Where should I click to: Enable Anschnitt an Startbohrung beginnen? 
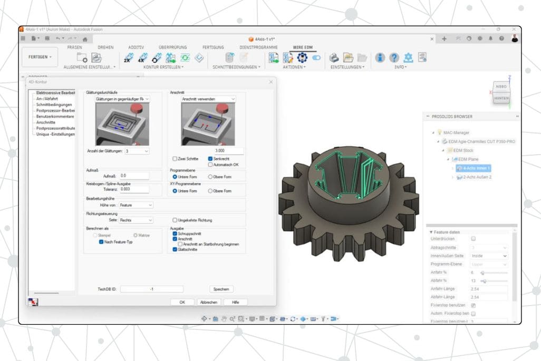(x=180, y=244)
